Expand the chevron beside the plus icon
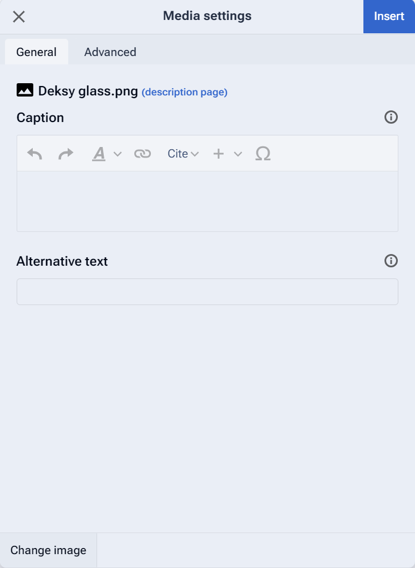The image size is (415, 568). 238,154
